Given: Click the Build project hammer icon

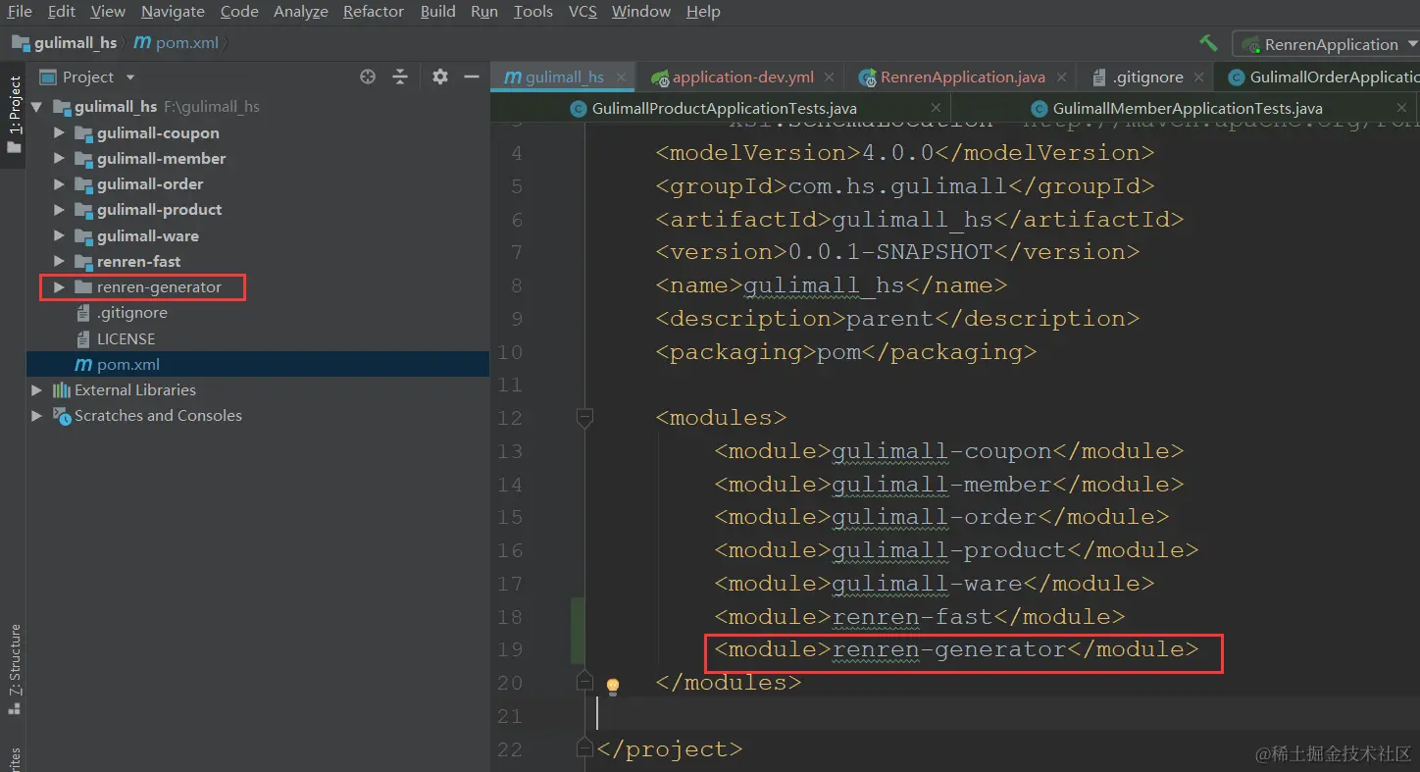Looking at the screenshot, I should (x=1208, y=43).
